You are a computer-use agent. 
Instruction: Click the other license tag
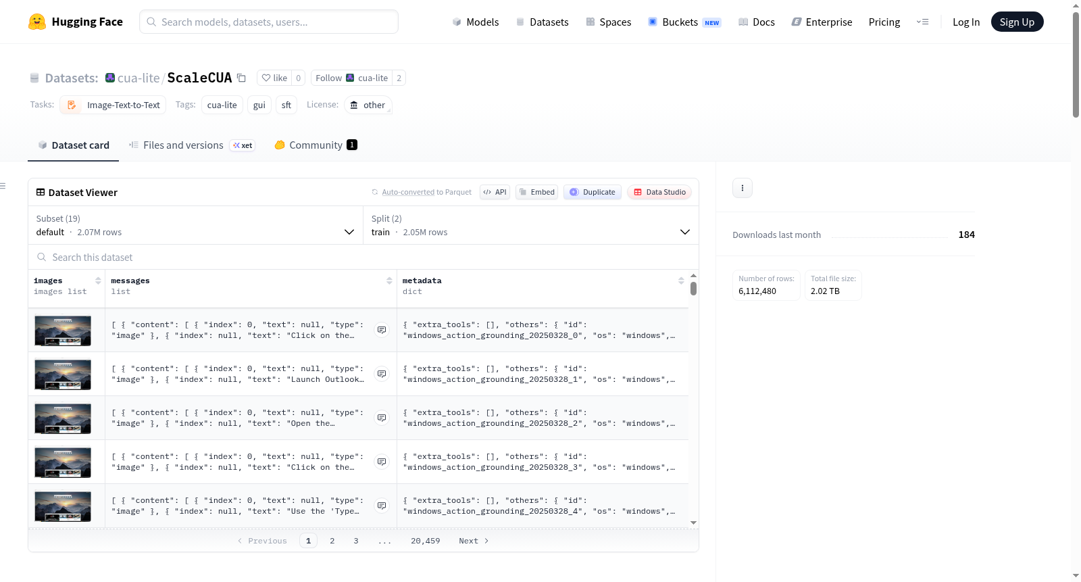coord(368,105)
